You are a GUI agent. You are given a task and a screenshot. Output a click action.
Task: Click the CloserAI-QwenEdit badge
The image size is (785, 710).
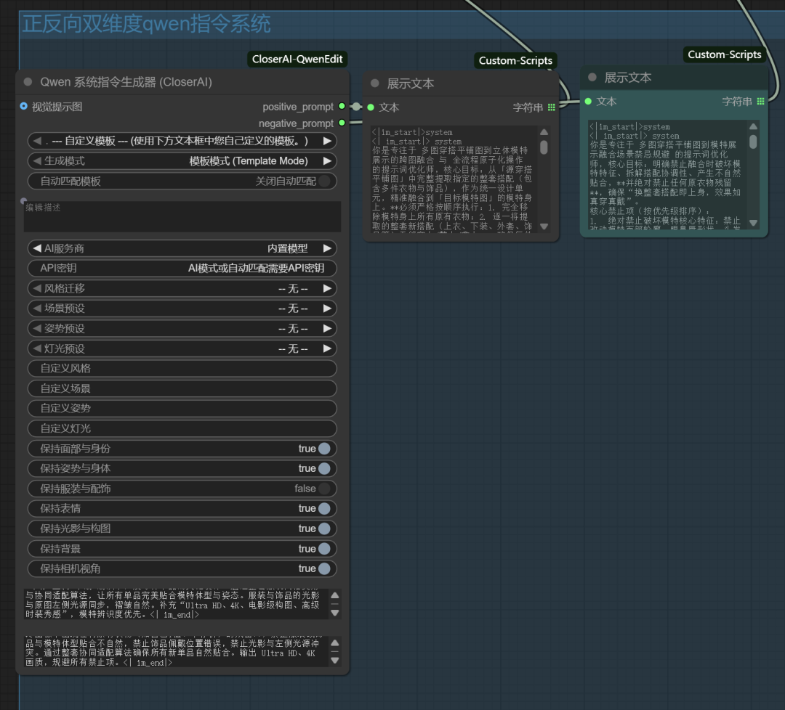coord(297,59)
